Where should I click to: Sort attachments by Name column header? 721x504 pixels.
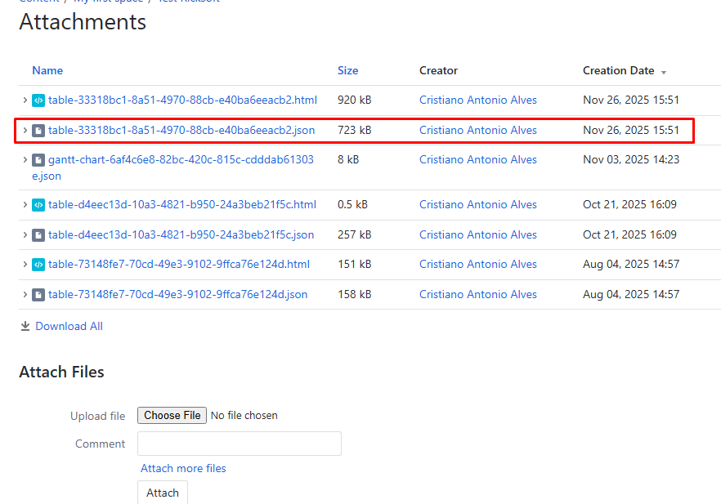tap(47, 71)
